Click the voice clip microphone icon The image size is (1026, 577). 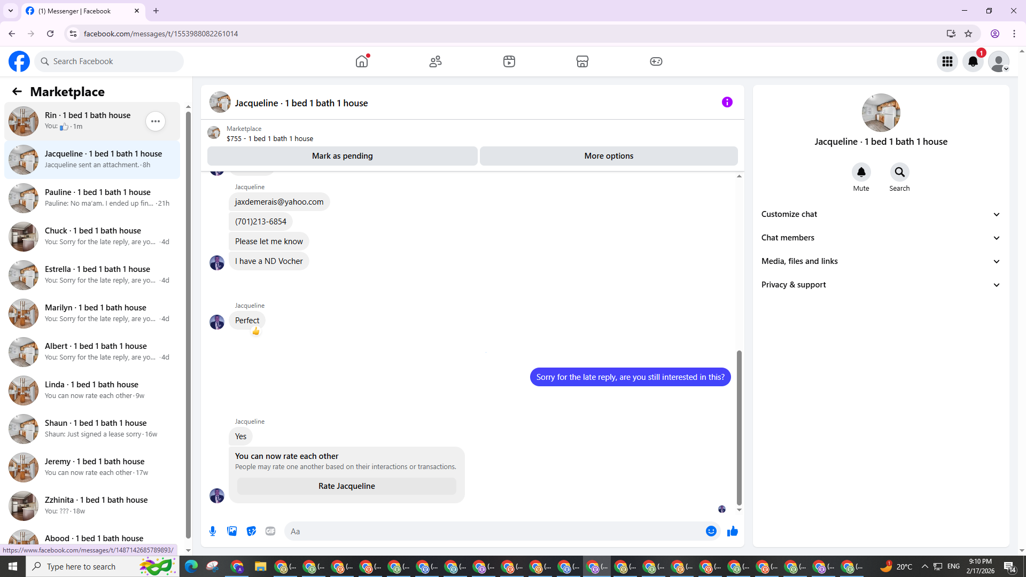coord(213,531)
